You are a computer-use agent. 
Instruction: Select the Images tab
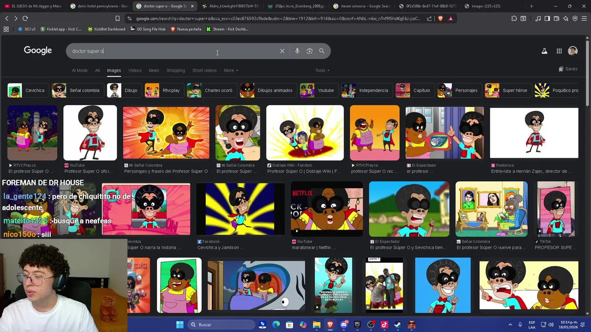(x=114, y=71)
